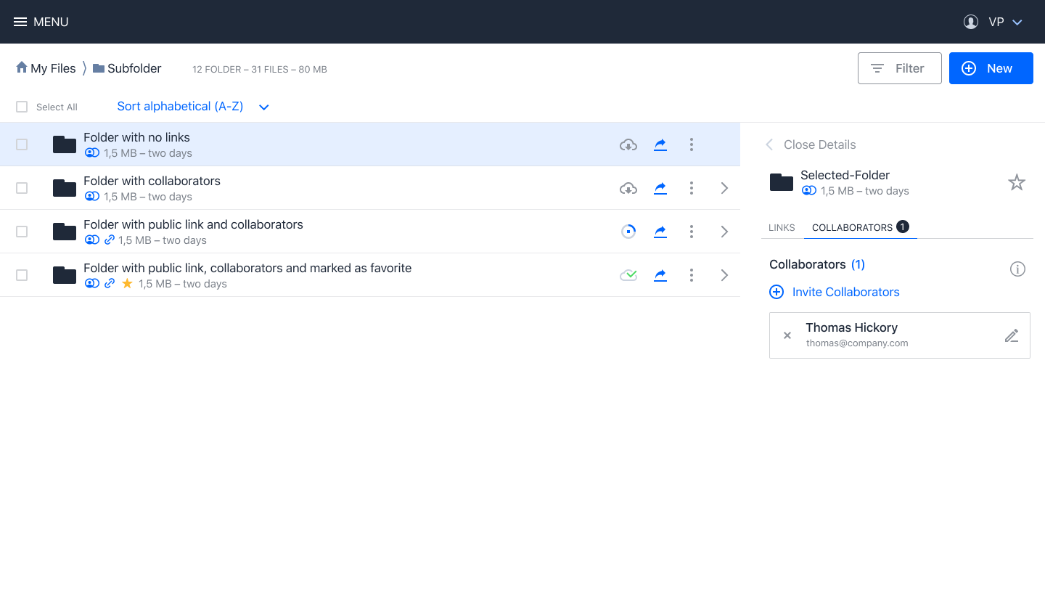
Task: Click the Selected-Folder title text
Action: pyautogui.click(x=845, y=175)
